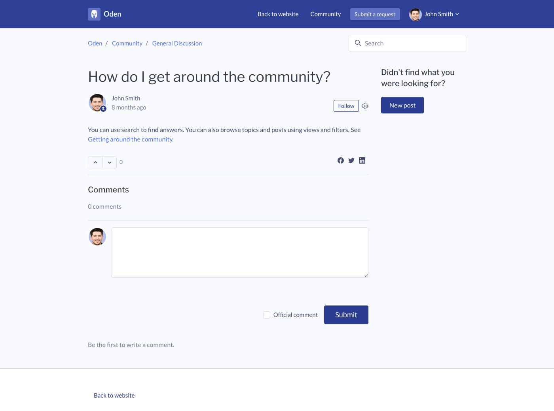
Task: Enable the Official comment checkbox
Action: 267,315
